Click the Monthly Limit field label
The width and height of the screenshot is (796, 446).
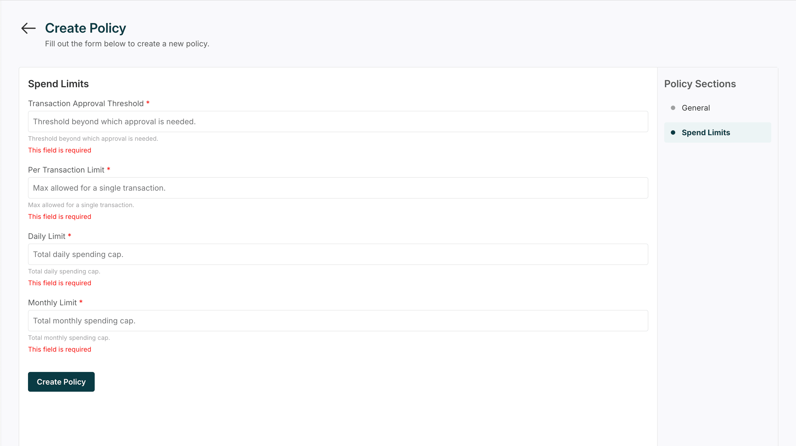(52, 303)
